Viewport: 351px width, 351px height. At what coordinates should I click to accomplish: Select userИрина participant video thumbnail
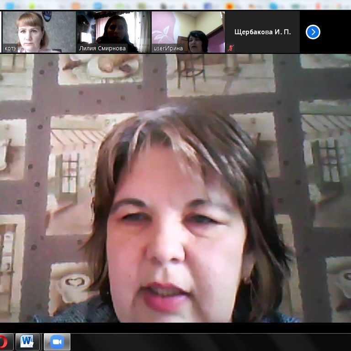[188, 32]
